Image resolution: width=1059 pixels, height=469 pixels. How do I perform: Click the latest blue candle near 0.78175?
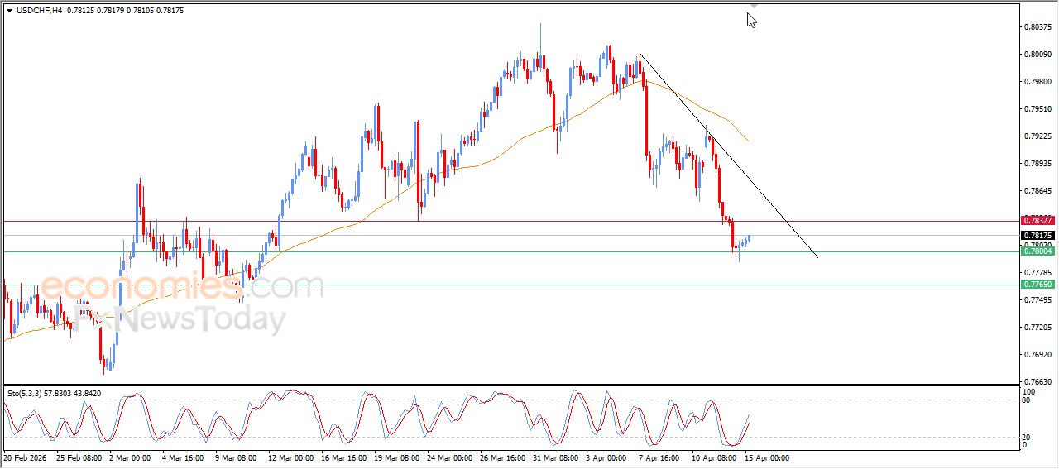749,239
